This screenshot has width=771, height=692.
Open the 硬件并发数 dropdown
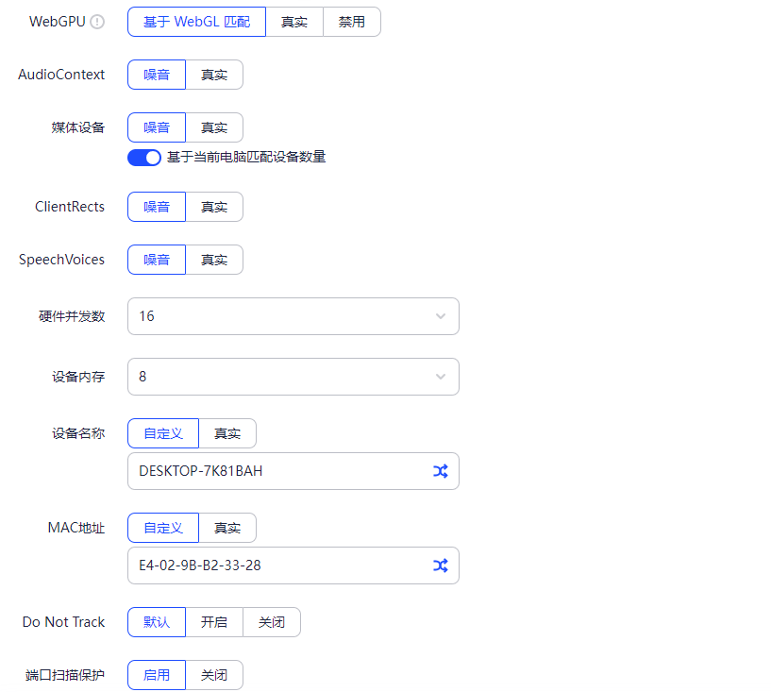click(x=293, y=316)
